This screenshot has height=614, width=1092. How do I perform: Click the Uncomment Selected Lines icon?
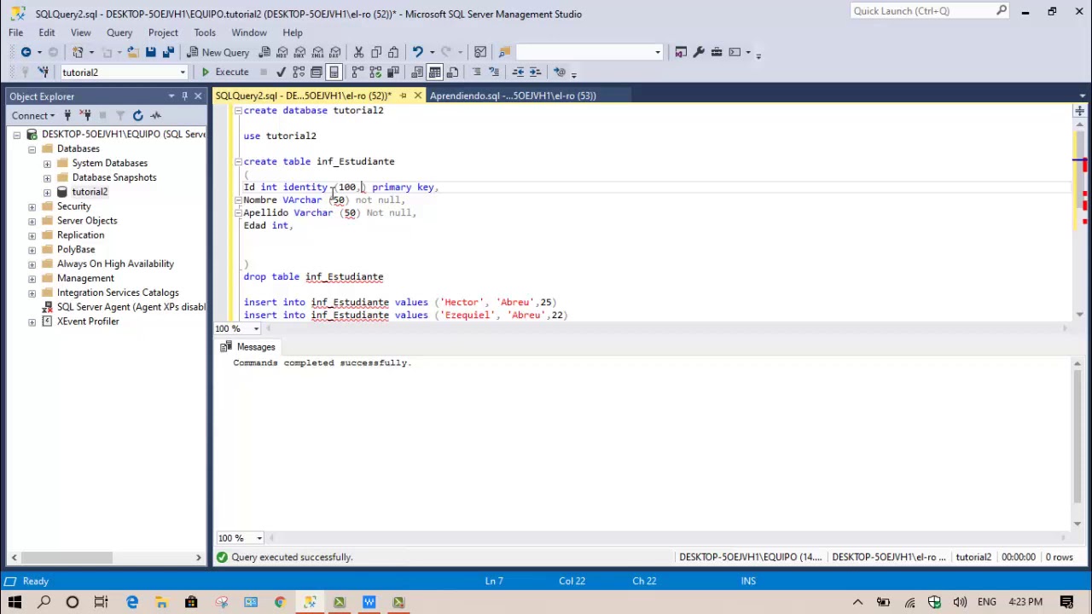494,72
